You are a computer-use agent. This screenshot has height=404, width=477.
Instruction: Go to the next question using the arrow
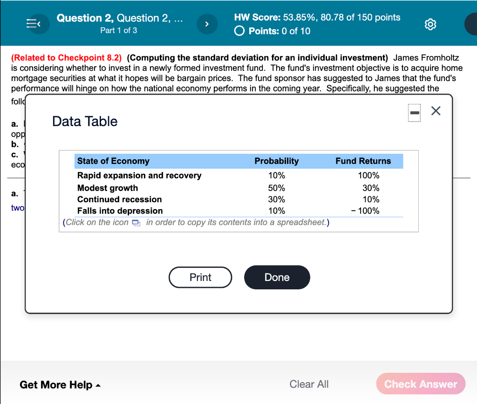tap(207, 24)
